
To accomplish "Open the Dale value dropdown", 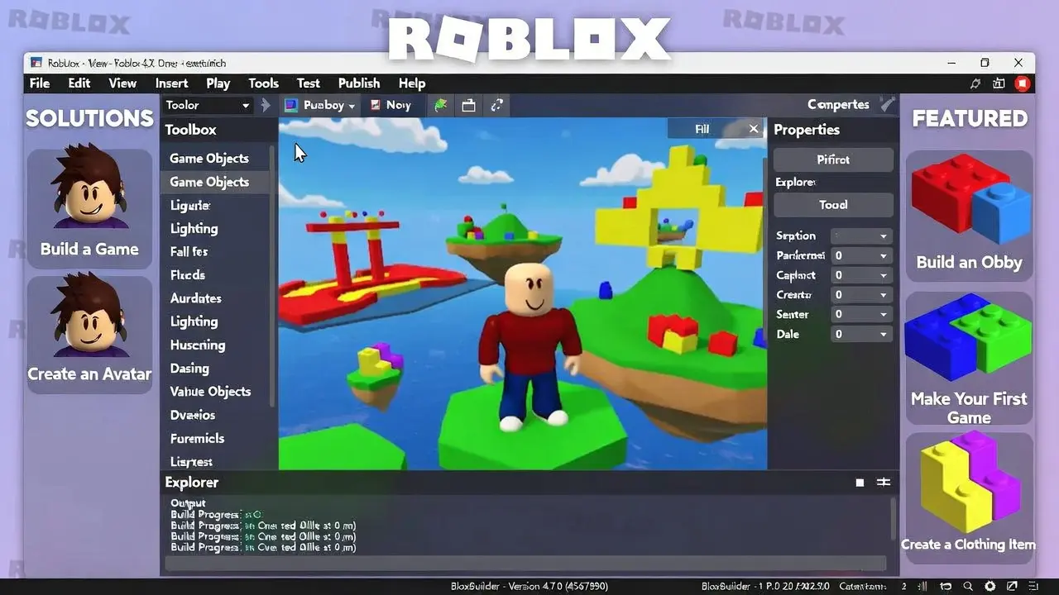I will pyautogui.click(x=861, y=334).
